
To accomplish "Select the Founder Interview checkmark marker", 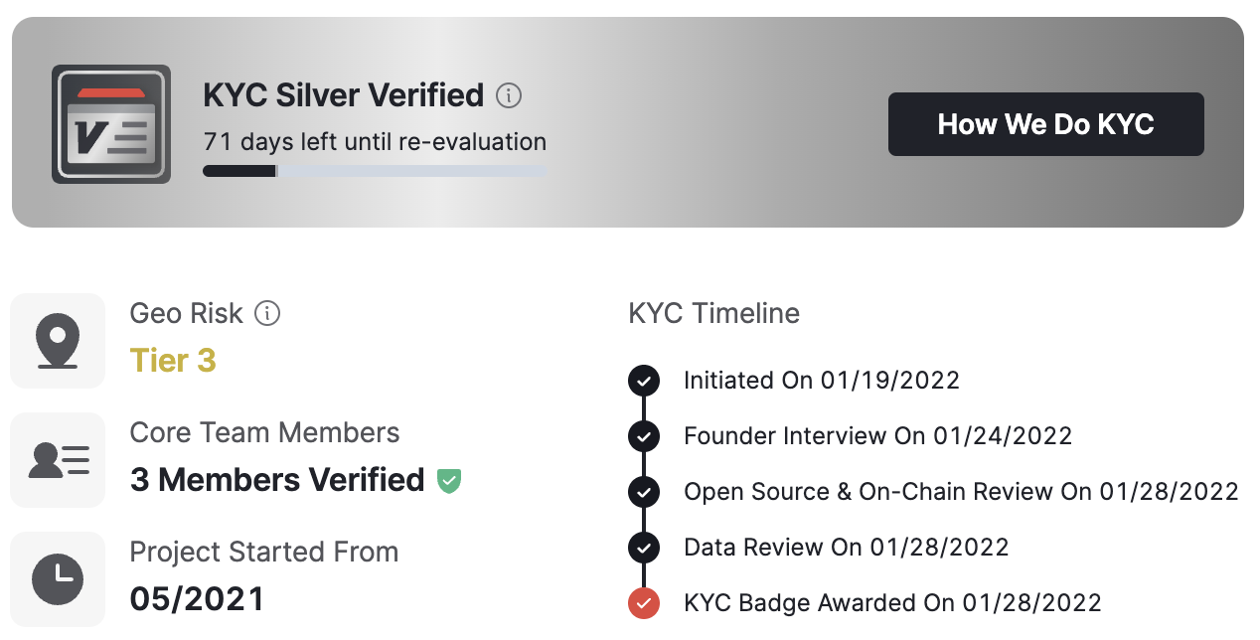I will [x=644, y=436].
